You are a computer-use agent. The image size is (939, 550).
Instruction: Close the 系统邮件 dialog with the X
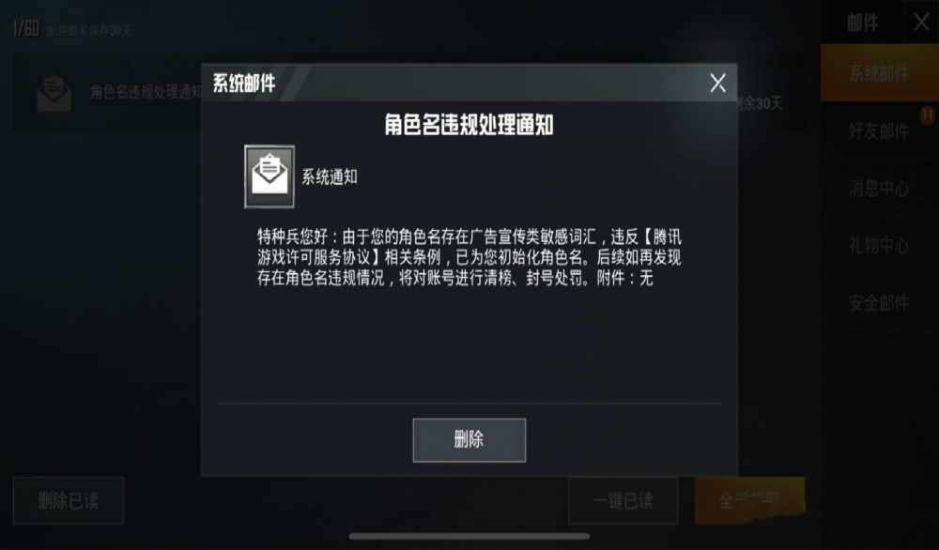(717, 84)
